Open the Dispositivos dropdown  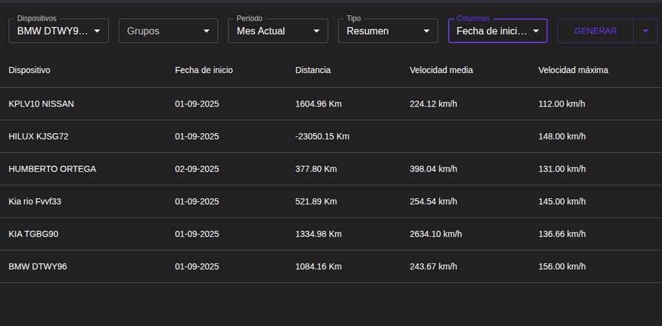tap(58, 31)
